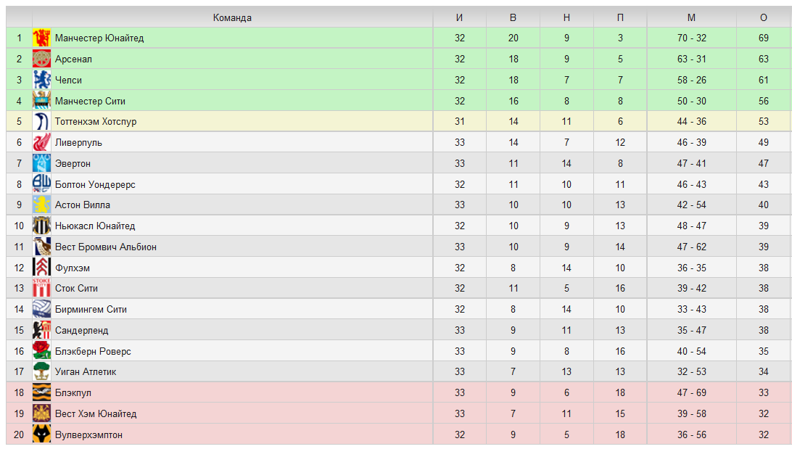Image resolution: width=792 pixels, height=449 pixels.
Task: Open the Ньюкасл Юнайтед team link
Action: 95,226
